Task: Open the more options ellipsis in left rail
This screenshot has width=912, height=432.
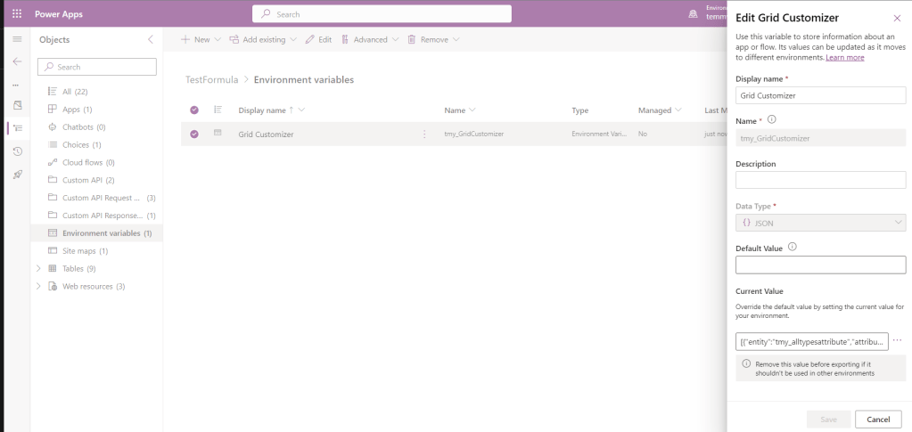Action: point(16,85)
